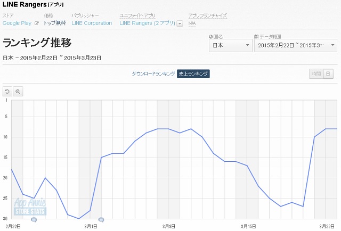Viewport: 341px width, 231px height.
Task: Click the LINE Rangers (2 アプリ) link
Action: (147, 23)
